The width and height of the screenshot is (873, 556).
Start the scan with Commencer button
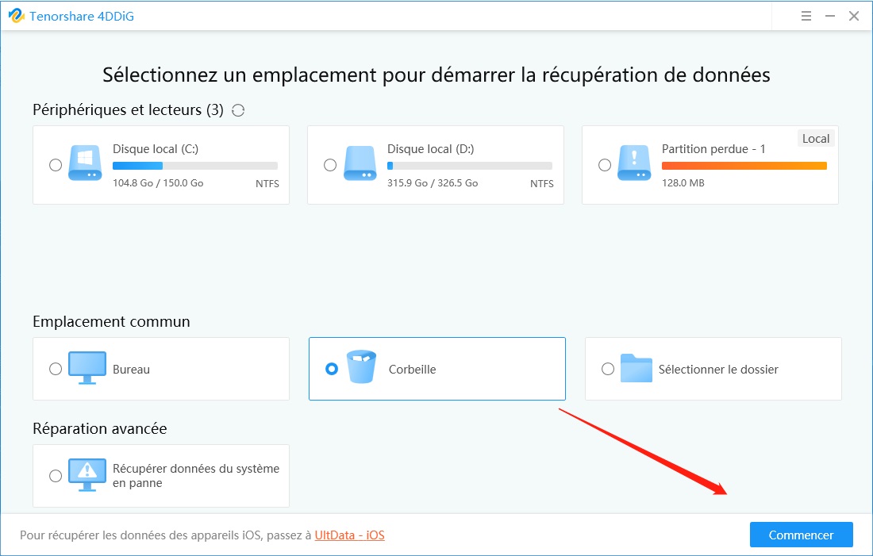pos(802,535)
